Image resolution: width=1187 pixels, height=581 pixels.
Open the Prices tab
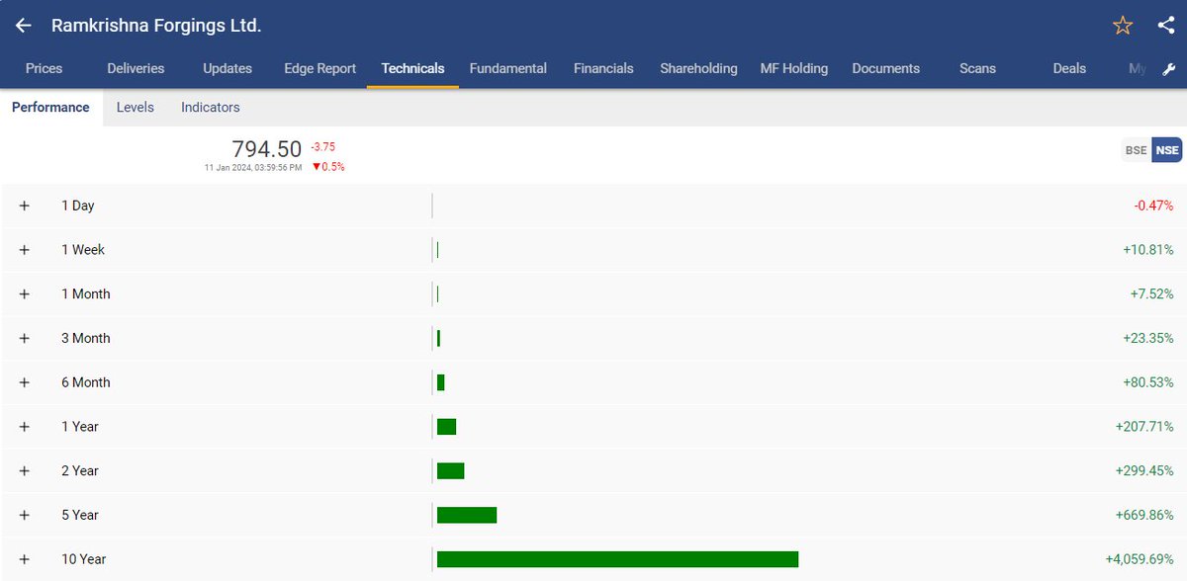pyautogui.click(x=44, y=68)
